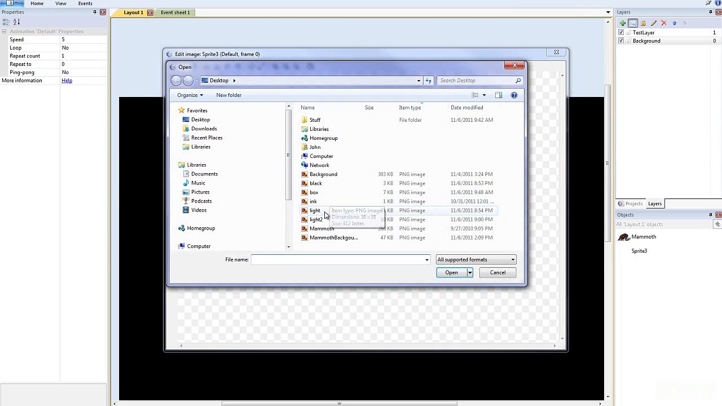Select the MammothBackground image file

pyautogui.click(x=333, y=237)
